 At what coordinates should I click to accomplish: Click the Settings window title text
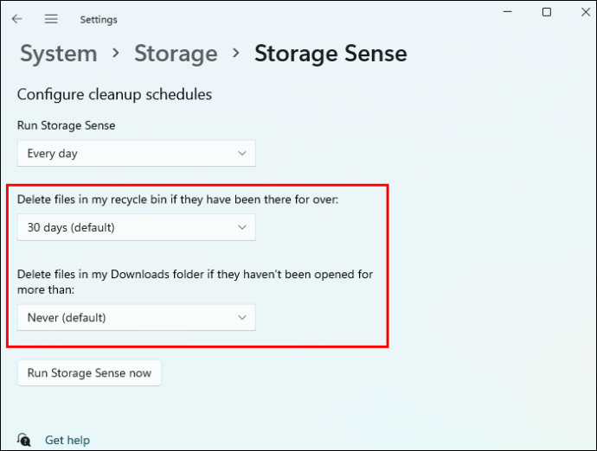point(99,19)
